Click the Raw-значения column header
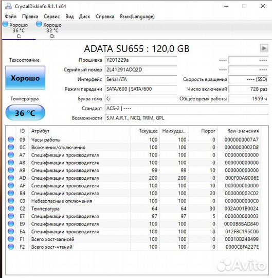This screenshot has height=278, width=272. (x=239, y=131)
